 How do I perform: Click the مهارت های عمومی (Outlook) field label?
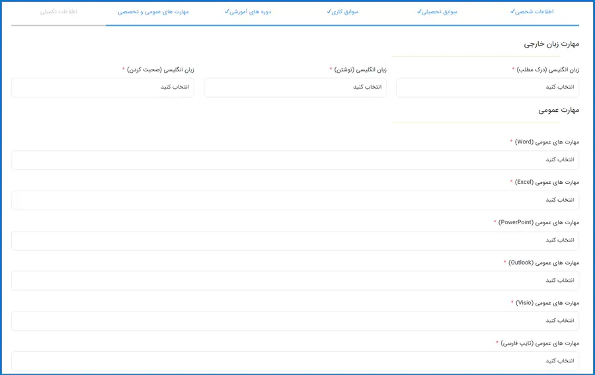pyautogui.click(x=544, y=263)
